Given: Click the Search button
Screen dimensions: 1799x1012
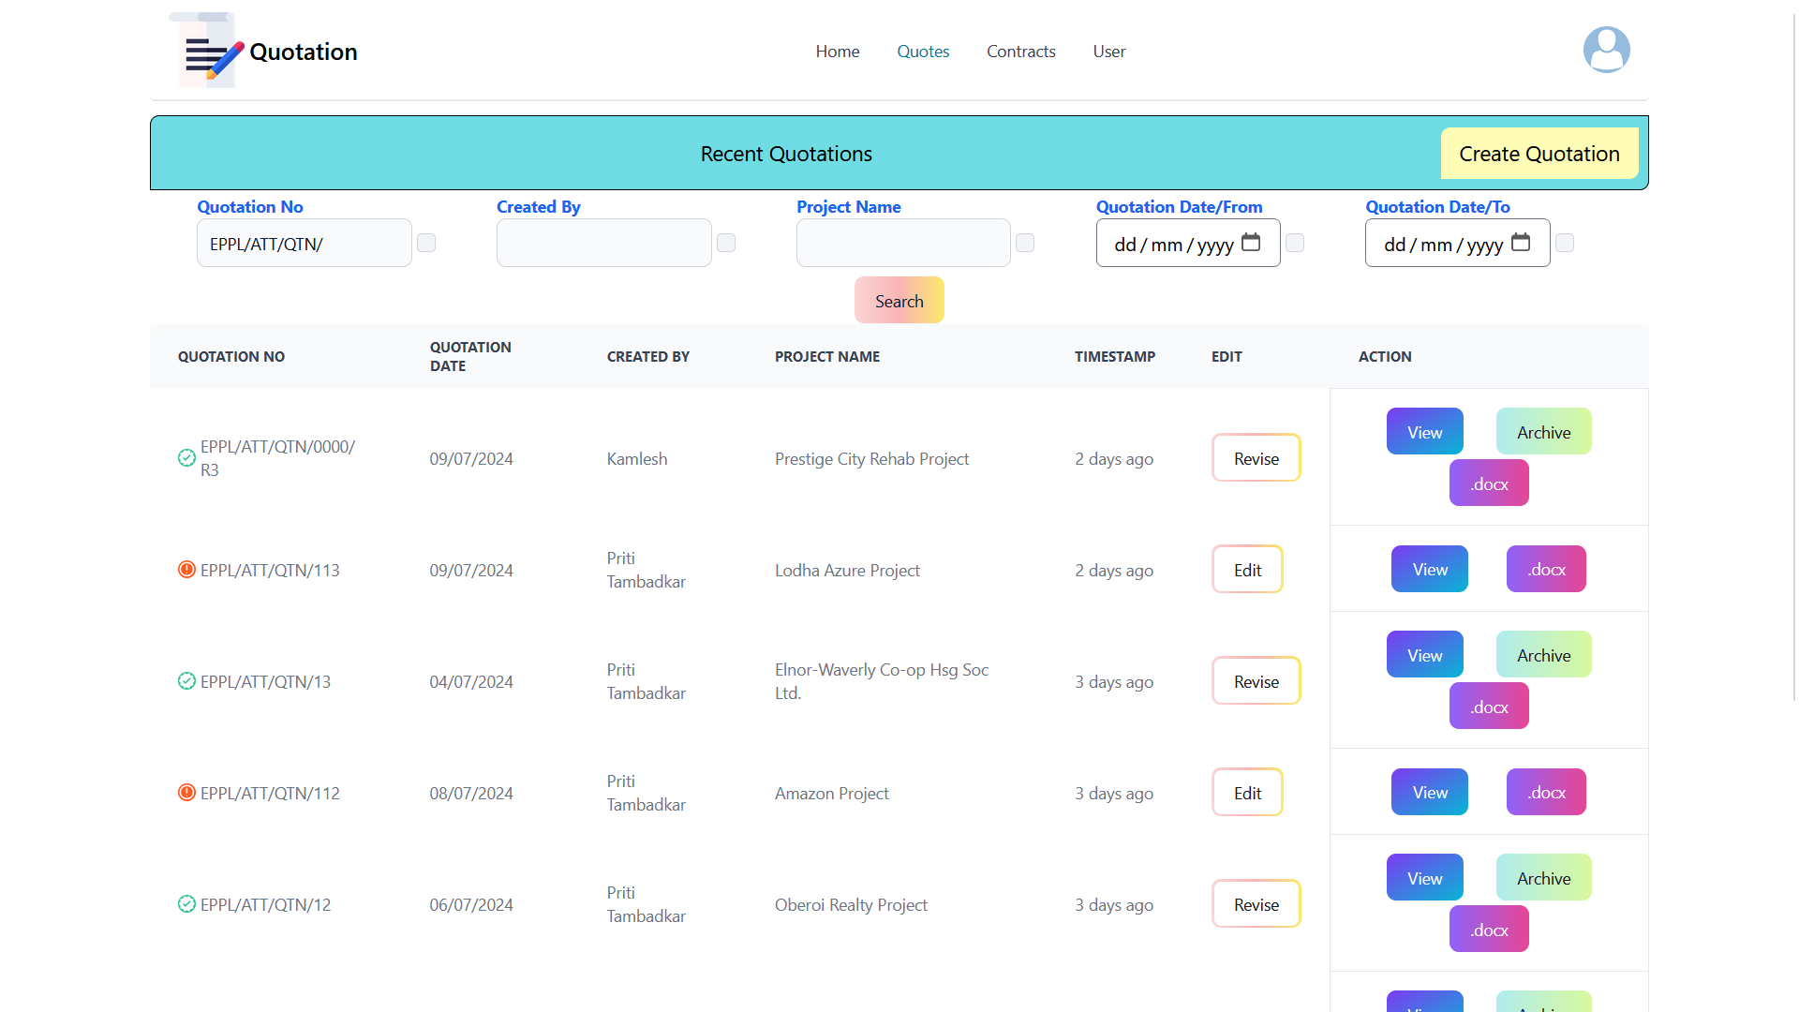Looking at the screenshot, I should pos(899,301).
